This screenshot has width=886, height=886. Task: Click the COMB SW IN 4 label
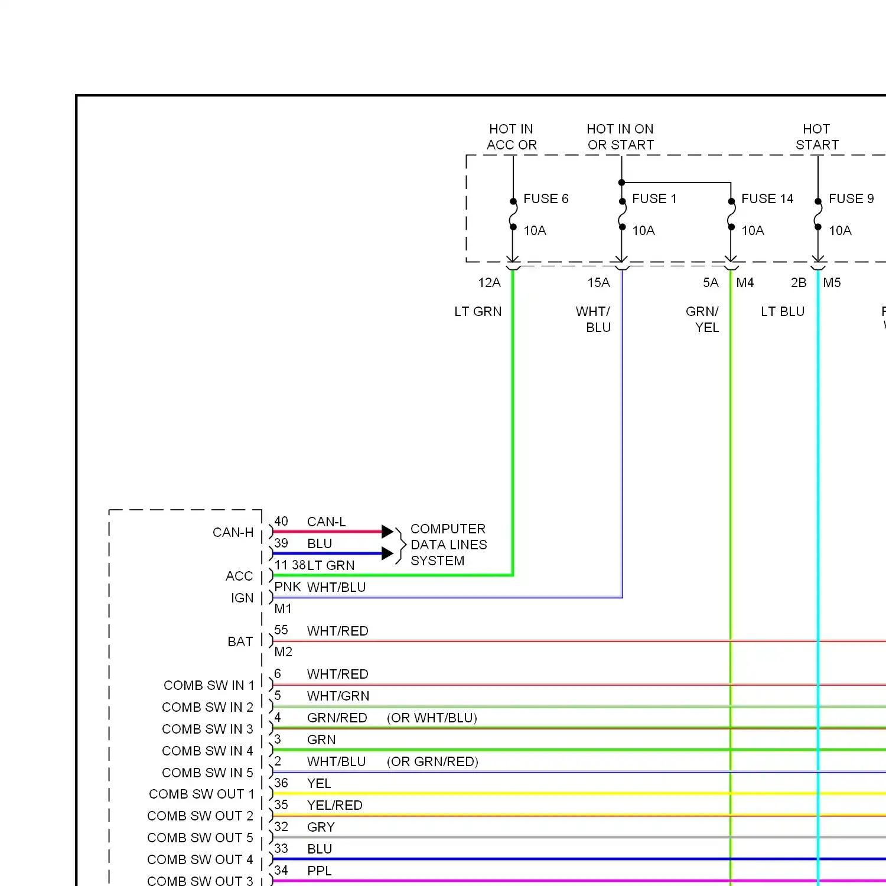208,751
